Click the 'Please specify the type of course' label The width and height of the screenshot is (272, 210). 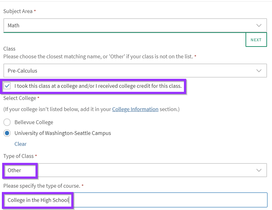[x=42, y=186]
